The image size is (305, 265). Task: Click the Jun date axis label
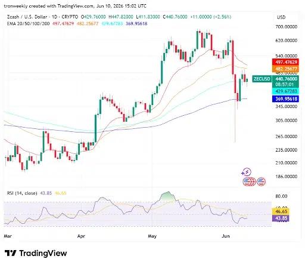[226, 236]
